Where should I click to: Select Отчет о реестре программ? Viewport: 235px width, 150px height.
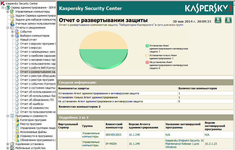pos(37,80)
